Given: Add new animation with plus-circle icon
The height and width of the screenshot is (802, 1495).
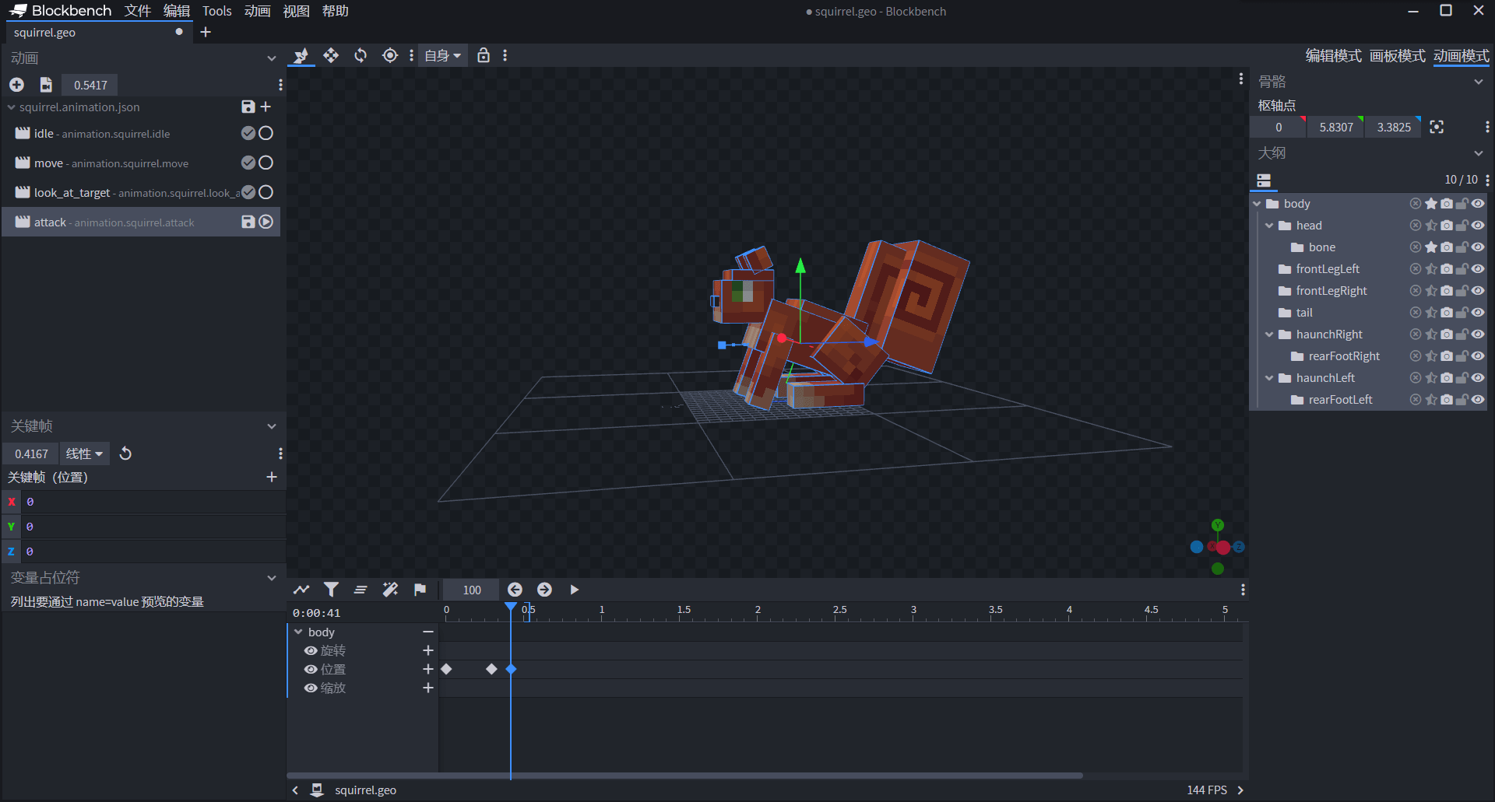Looking at the screenshot, I should 16,85.
